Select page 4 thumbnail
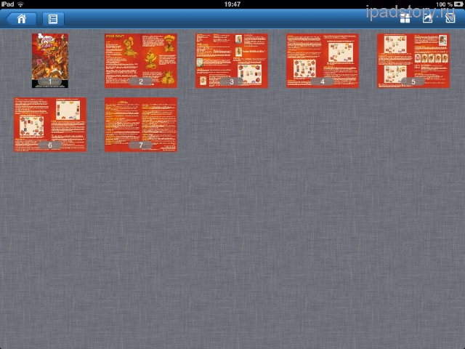465x349 pixels. pyautogui.click(x=323, y=60)
